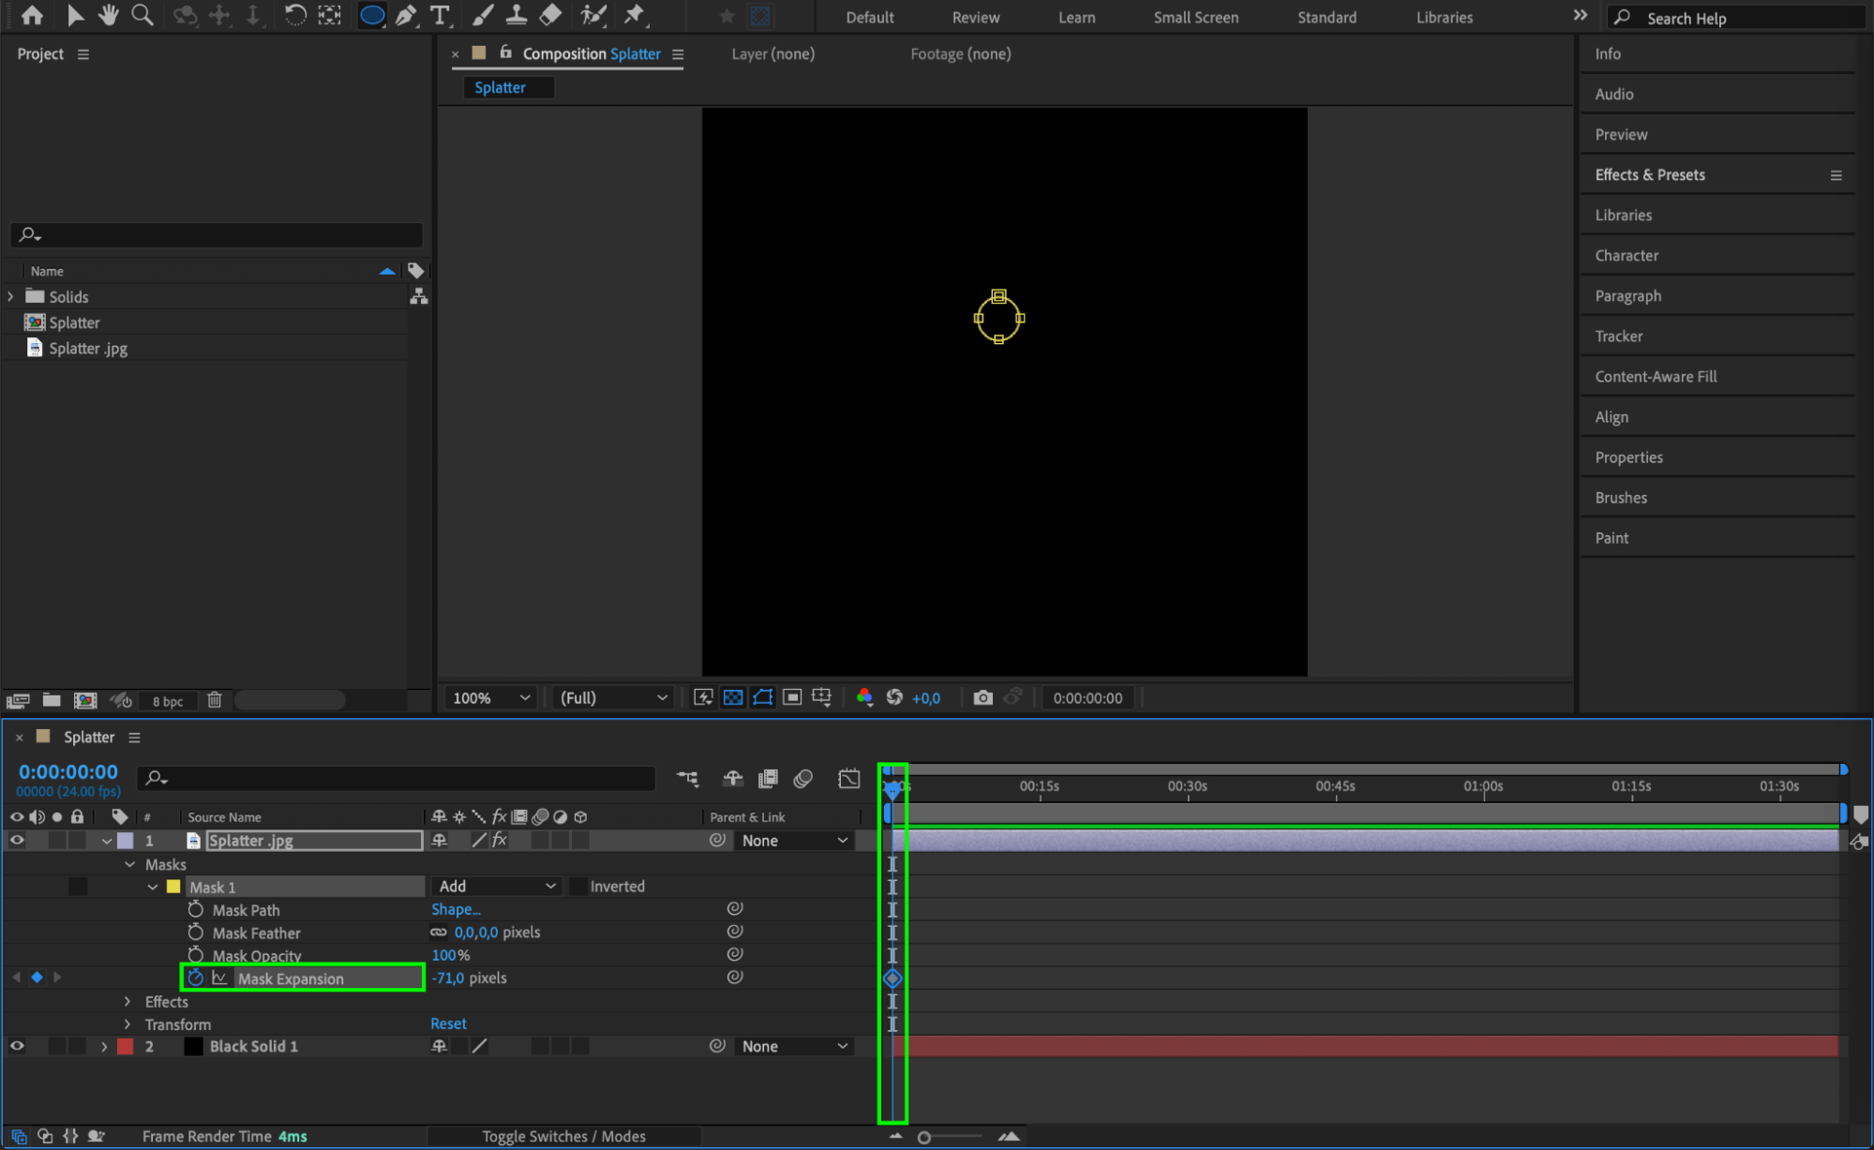Select the Puppet Pin tool
1874x1150 pixels.
[635, 15]
